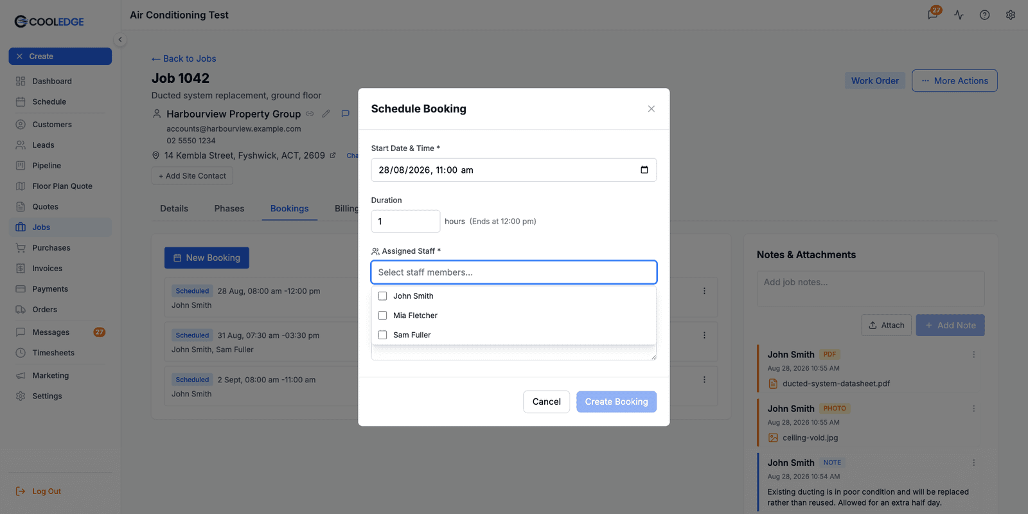Viewport: 1028px width, 514px height.
Task: Click the image file icon for ceiling-void.jpg
Action: 773,438
